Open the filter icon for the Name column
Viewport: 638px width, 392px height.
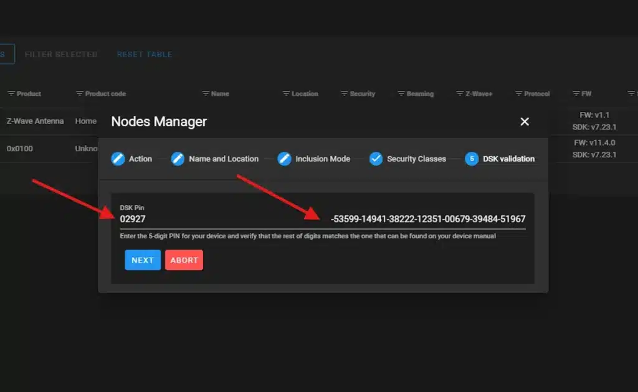[206, 94]
